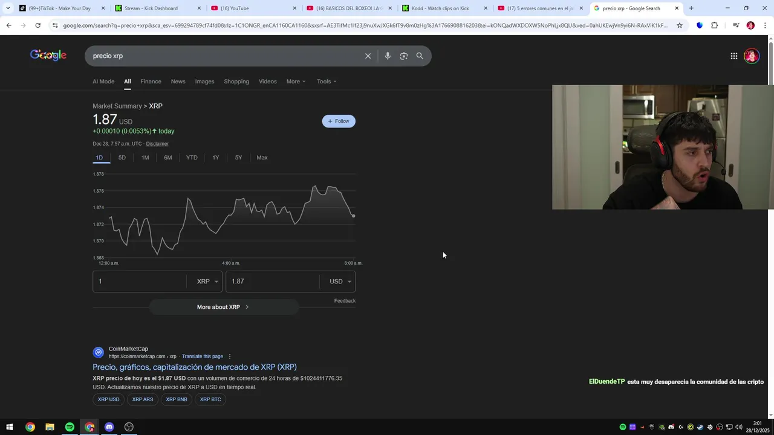Select the YTD chart range

[192, 158]
